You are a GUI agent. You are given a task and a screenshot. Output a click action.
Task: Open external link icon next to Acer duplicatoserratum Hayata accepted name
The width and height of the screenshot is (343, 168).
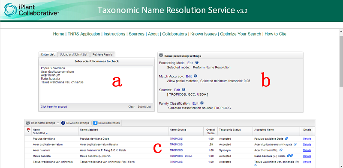295,144
